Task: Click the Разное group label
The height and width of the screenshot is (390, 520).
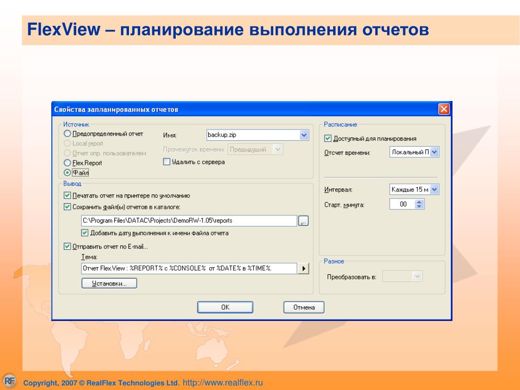Action: (334, 261)
